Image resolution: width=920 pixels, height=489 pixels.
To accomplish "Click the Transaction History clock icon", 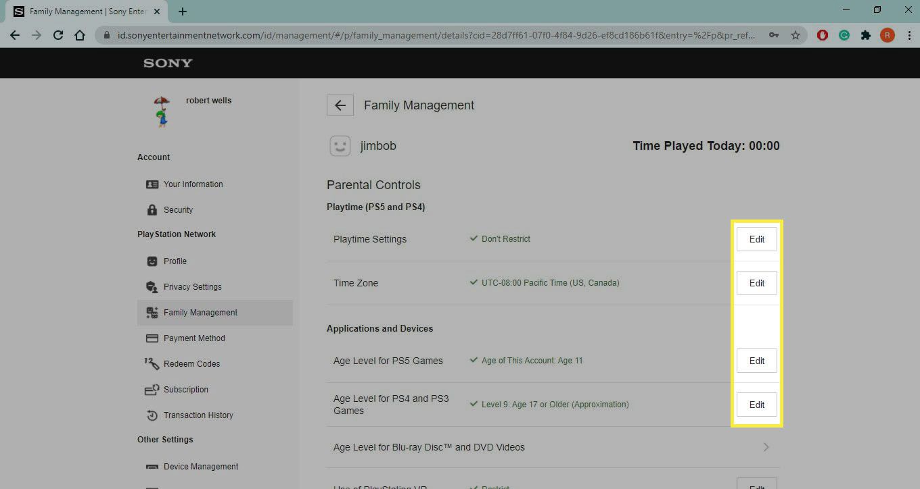I will 152,415.
